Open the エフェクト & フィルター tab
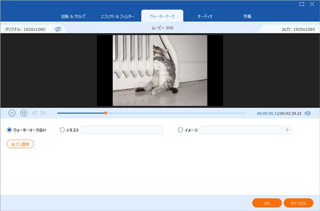This screenshot has height=211, width=320. 117,17
